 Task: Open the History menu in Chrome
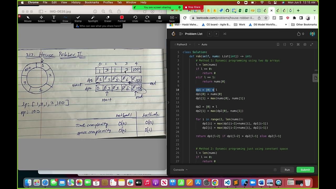76,2
